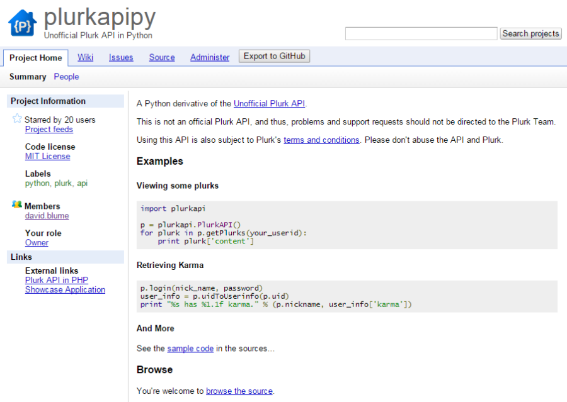Click the Links sidebar header
567x402 pixels.
[x=66, y=257]
